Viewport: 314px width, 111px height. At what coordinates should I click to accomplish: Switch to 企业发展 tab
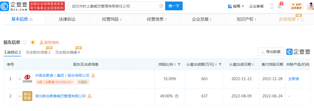click(202, 19)
